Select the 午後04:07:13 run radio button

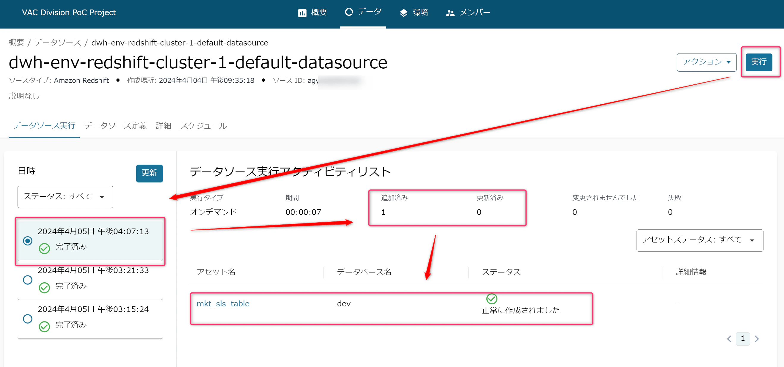(28, 241)
